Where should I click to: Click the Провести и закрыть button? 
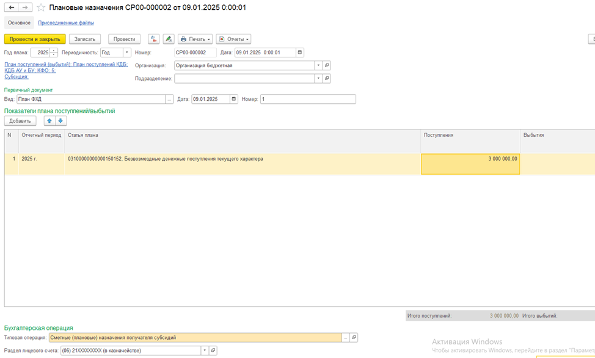coord(35,39)
